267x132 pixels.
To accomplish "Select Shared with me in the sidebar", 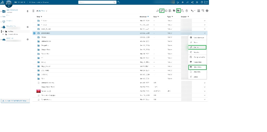I will click(13, 34).
